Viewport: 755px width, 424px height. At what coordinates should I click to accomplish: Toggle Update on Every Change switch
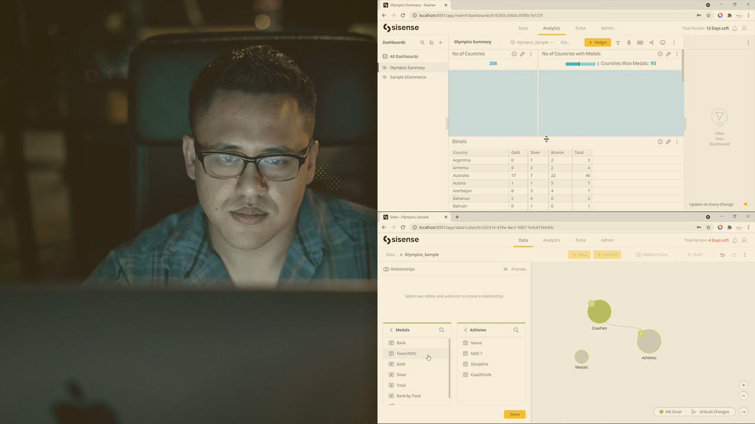click(x=746, y=204)
